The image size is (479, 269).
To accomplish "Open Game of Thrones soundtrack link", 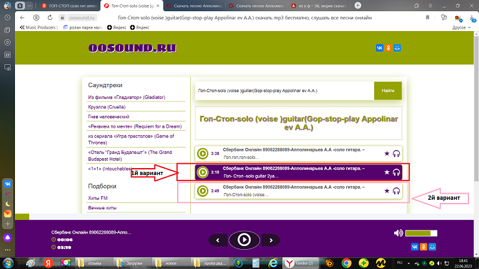I will click(131, 139).
